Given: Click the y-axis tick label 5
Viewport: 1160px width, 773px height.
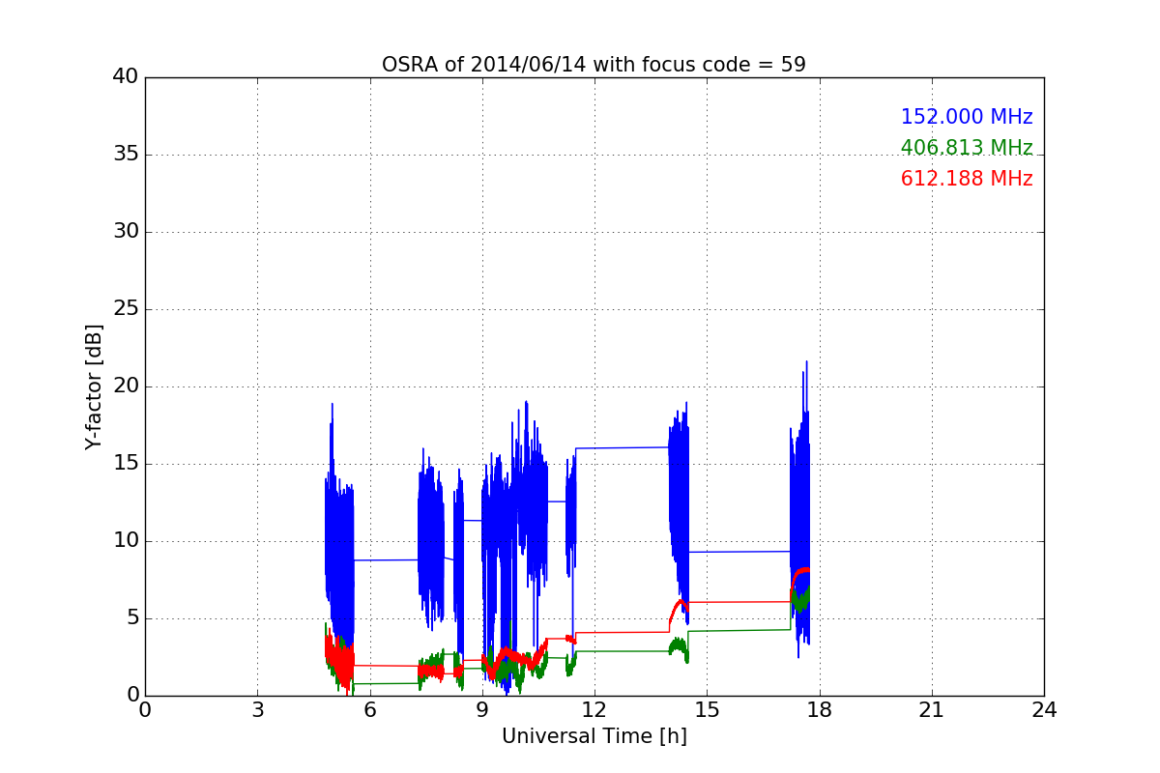Looking at the screenshot, I should (x=131, y=618).
